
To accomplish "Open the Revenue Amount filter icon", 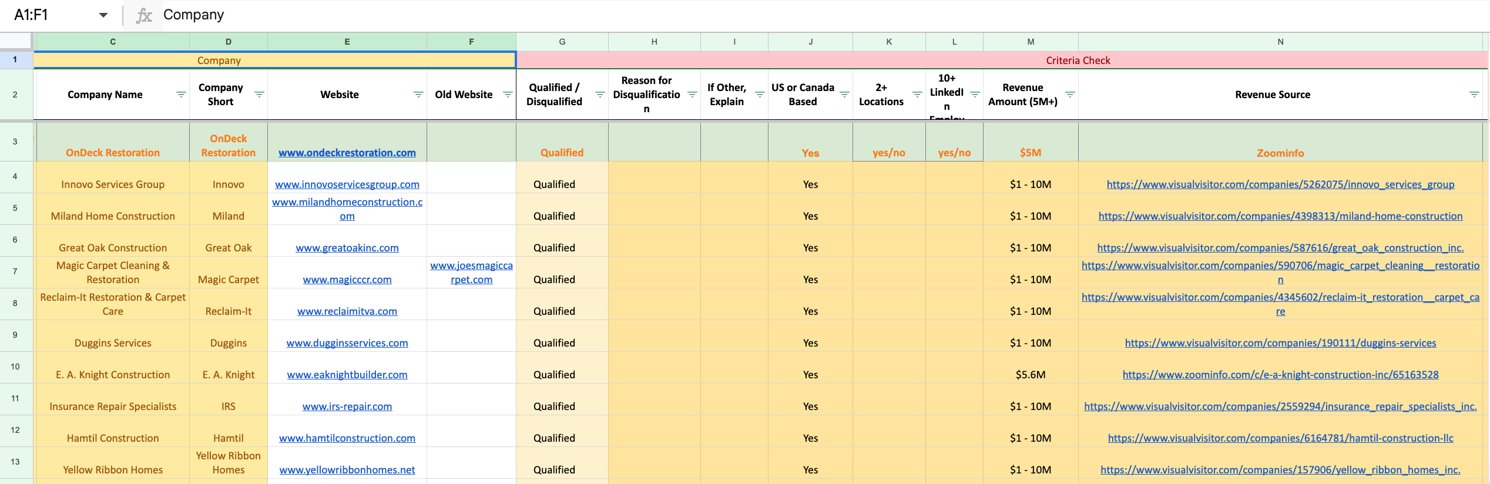I will (x=1070, y=95).
